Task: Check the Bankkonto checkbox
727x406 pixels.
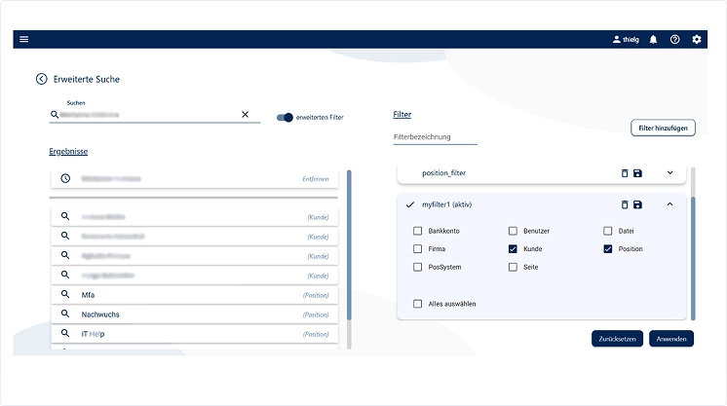Action: (x=418, y=231)
